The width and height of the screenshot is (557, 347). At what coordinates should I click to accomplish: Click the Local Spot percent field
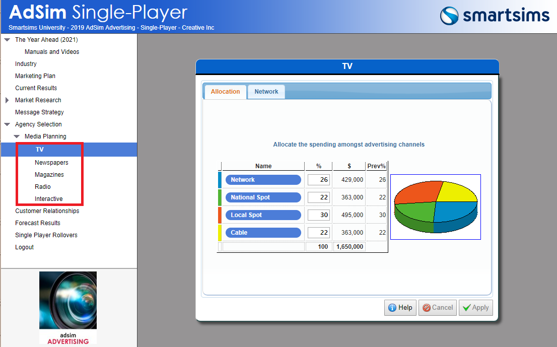(x=318, y=215)
